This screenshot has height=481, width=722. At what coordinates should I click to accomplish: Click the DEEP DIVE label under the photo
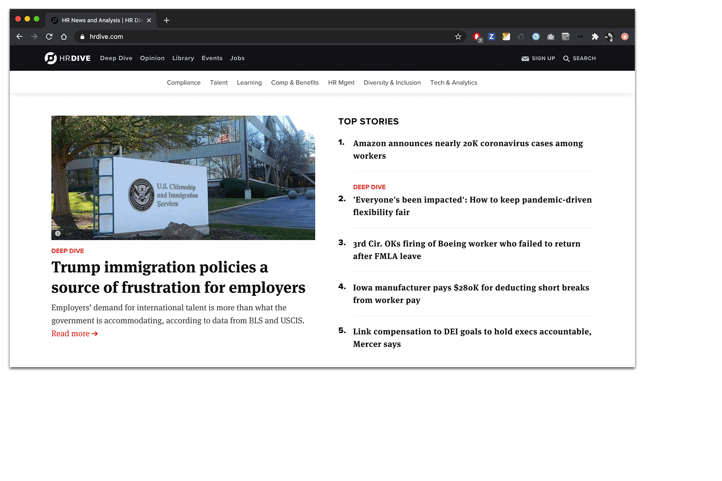click(68, 251)
